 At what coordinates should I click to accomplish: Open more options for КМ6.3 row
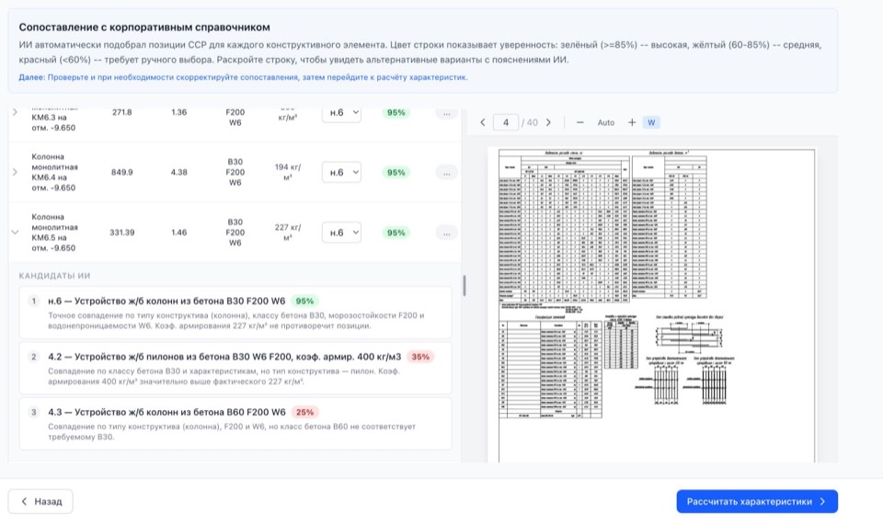446,113
